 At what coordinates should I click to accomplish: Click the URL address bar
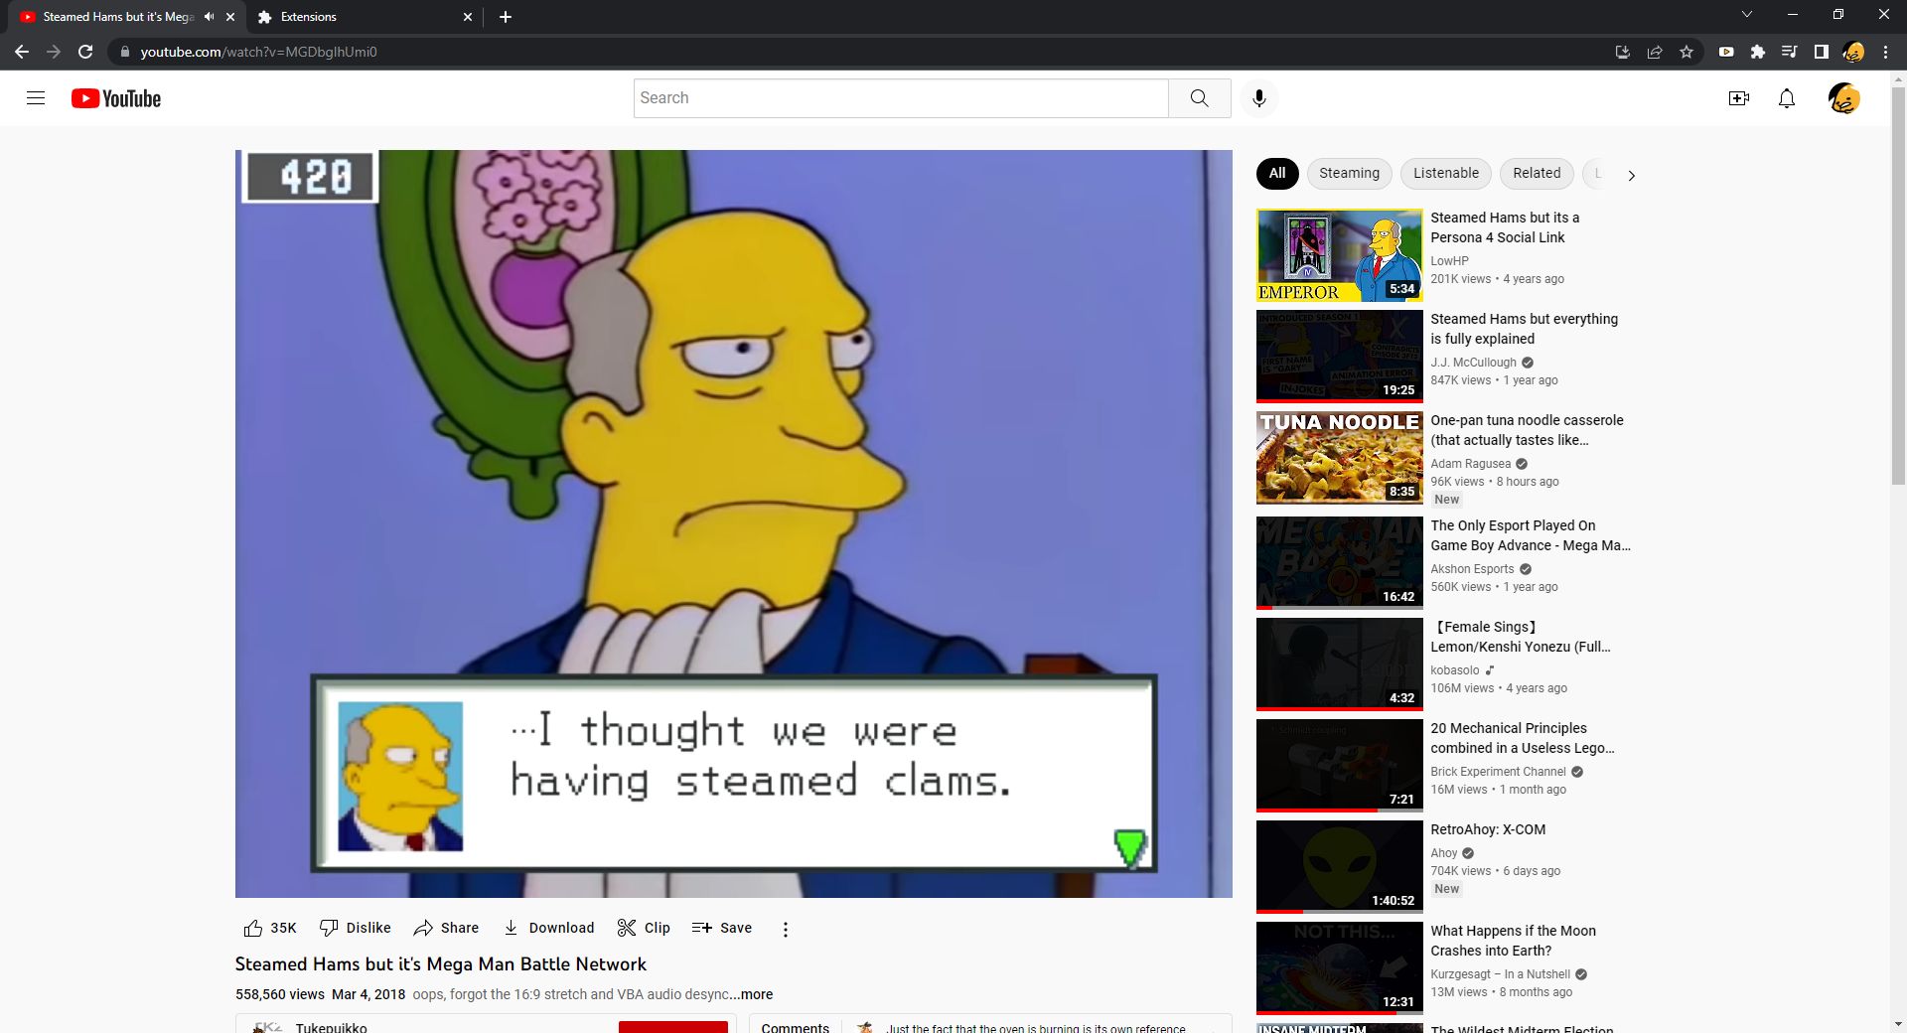pyautogui.click(x=854, y=52)
